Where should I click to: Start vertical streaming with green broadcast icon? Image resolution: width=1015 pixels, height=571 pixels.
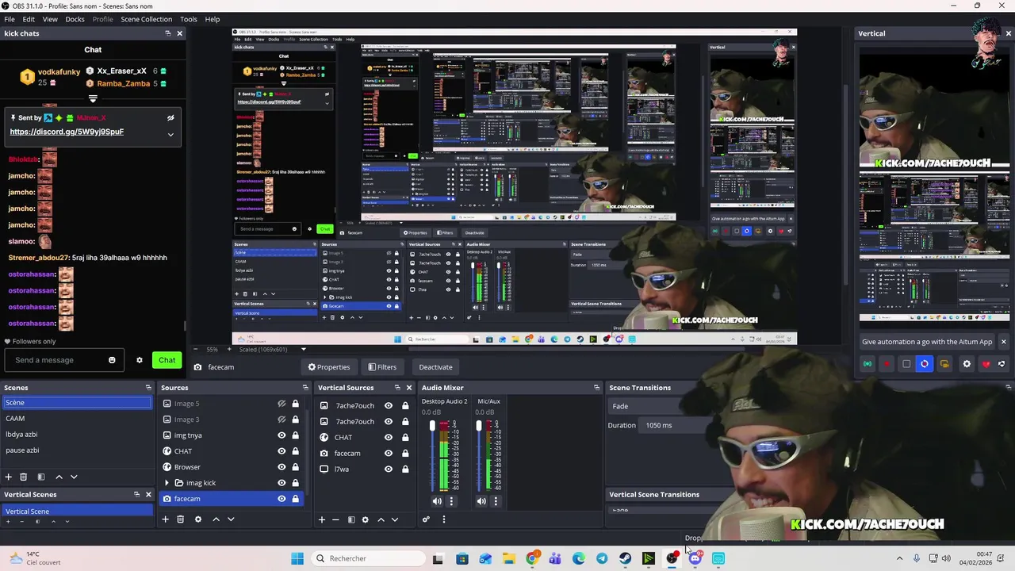point(868,364)
